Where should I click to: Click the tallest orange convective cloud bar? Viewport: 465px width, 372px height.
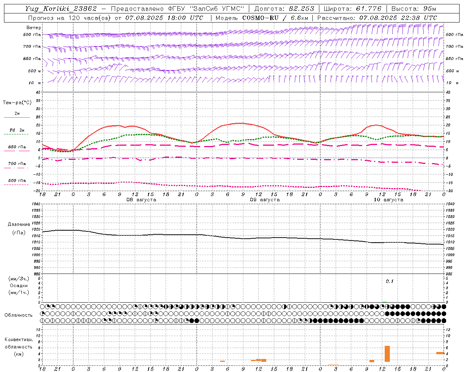387,353
